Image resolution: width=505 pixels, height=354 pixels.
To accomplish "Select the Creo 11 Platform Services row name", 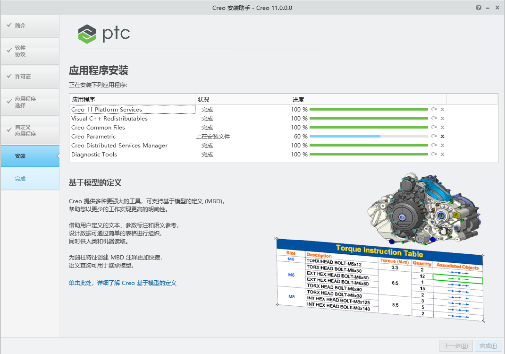I will [x=107, y=110].
